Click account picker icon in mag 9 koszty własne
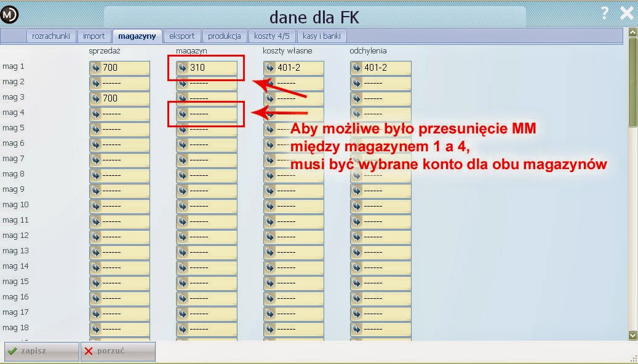The height and width of the screenshot is (364, 638). tap(269, 191)
